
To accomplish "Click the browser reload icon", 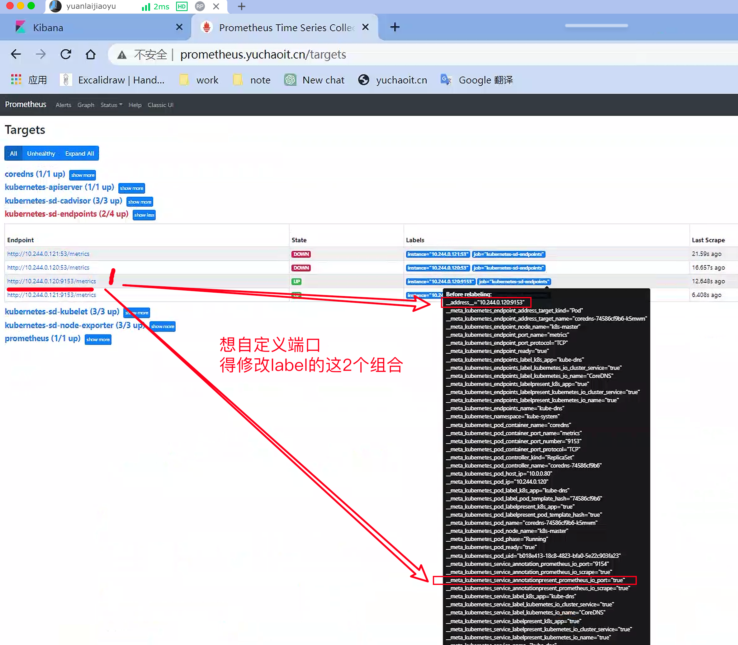I will [65, 54].
